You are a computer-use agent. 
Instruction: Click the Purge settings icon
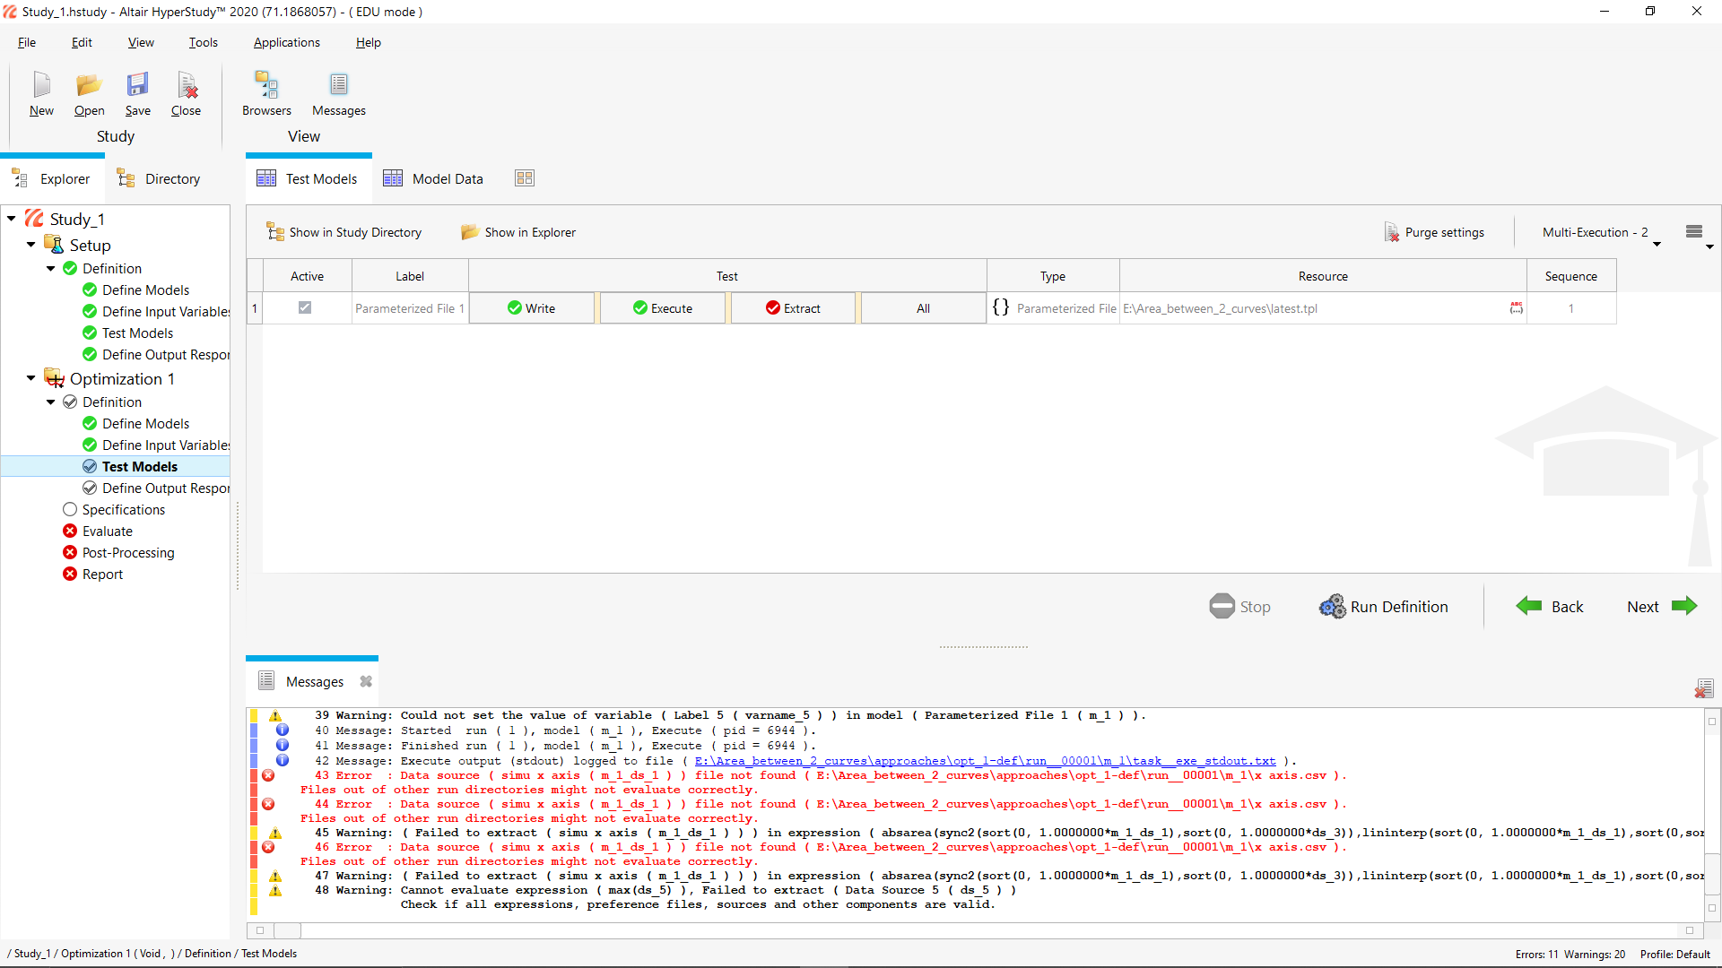pyautogui.click(x=1392, y=232)
